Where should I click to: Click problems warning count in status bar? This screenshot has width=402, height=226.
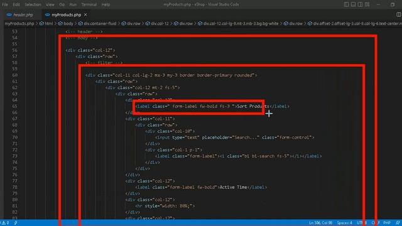tap(4, 223)
